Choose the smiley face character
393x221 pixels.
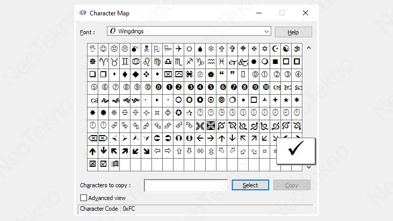coord(103,49)
